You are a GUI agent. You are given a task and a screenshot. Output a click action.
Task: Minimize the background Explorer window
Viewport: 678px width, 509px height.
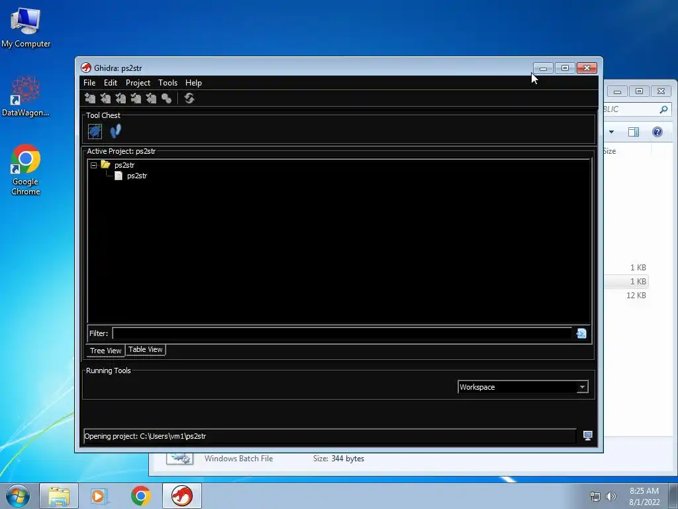[x=618, y=91]
